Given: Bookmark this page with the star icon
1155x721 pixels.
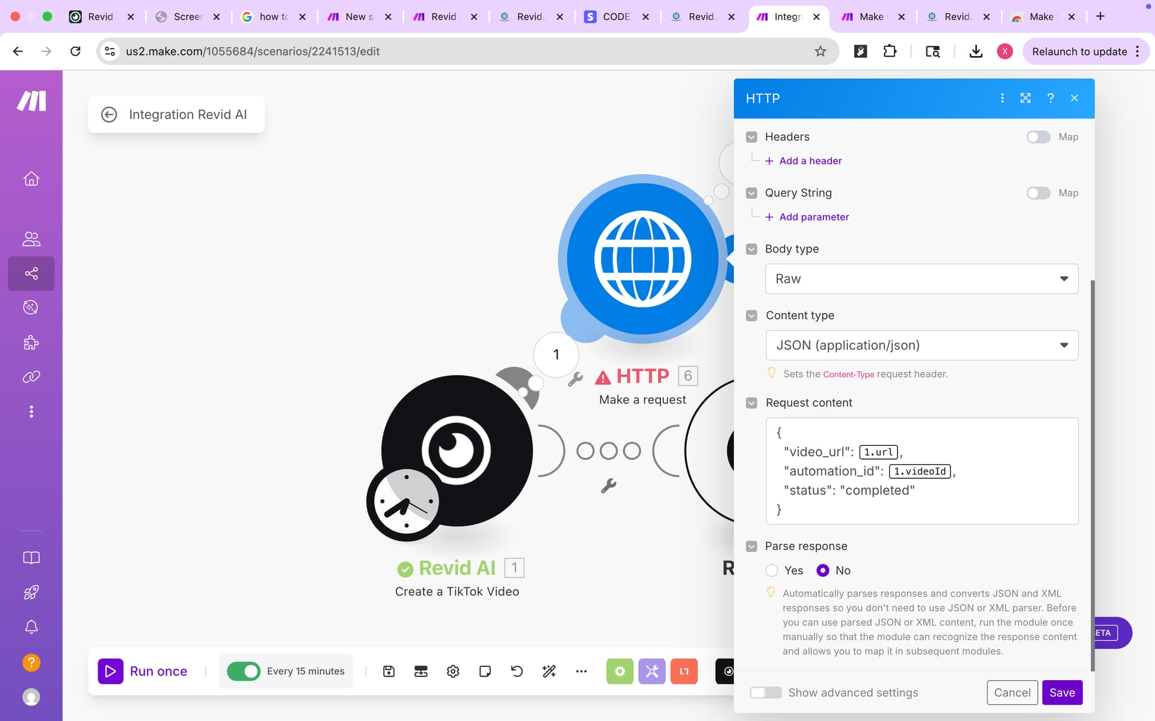Looking at the screenshot, I should point(820,51).
